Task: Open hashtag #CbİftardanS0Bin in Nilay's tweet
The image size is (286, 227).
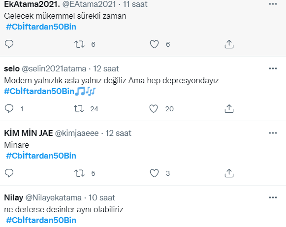Action: (41, 220)
